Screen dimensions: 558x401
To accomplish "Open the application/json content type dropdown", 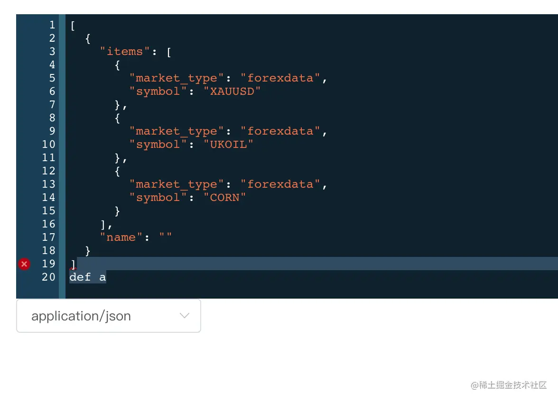I will click(109, 316).
